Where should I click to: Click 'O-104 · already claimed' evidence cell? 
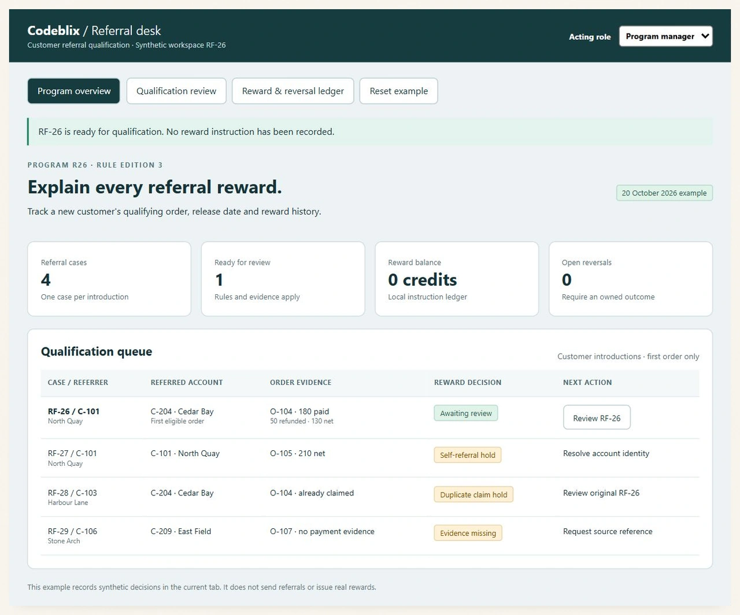pyautogui.click(x=312, y=493)
